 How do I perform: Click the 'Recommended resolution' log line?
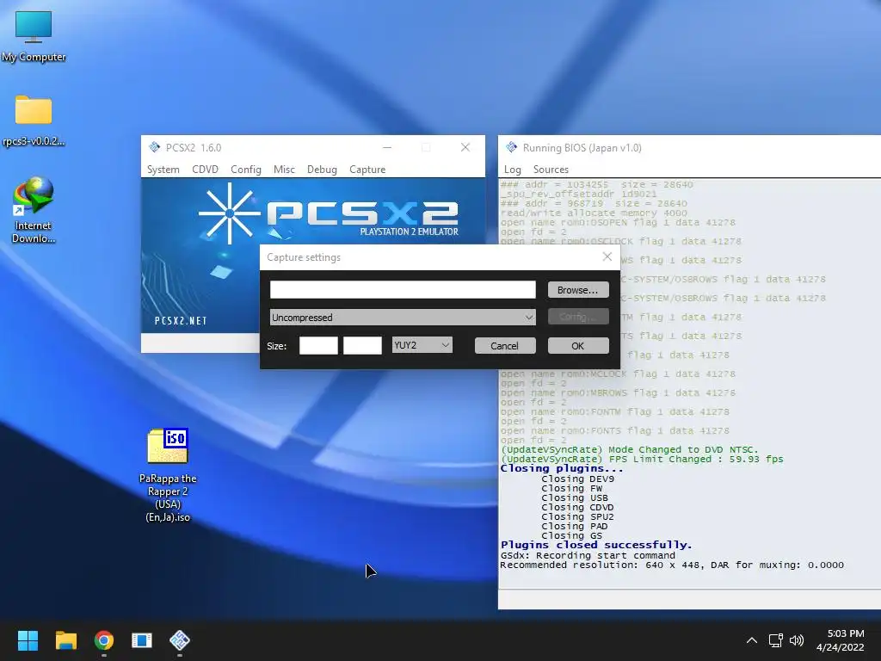(x=672, y=565)
